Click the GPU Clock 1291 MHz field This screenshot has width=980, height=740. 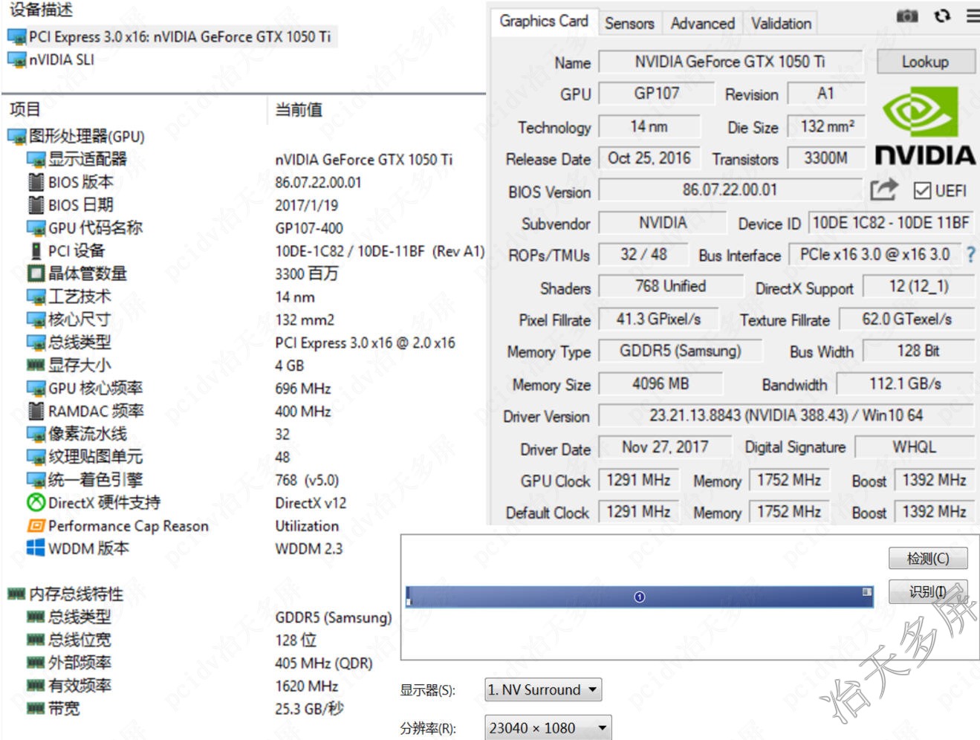[638, 480]
